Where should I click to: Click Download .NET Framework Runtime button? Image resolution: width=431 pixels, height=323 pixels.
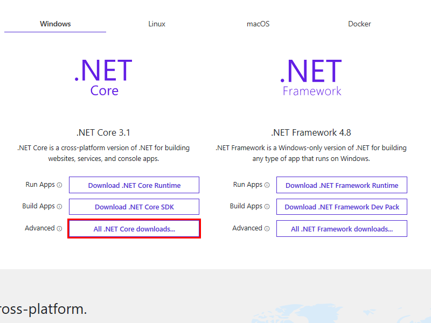pos(342,185)
